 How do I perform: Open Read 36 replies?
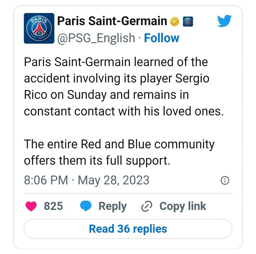128,229
